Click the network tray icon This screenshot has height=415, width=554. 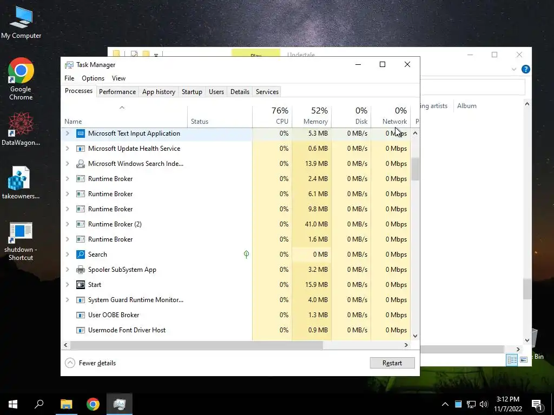coord(471,404)
